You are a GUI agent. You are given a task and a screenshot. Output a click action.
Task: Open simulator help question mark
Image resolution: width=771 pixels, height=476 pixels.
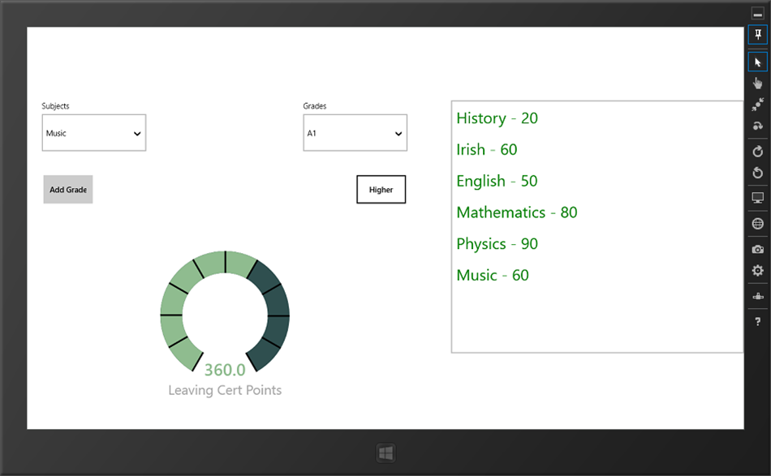coord(758,322)
